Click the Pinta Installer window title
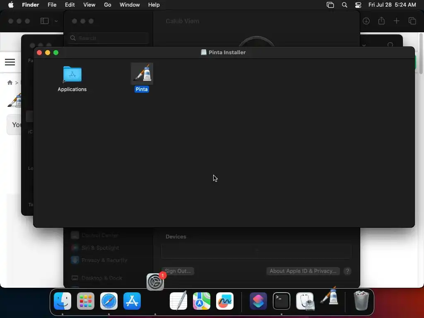The image size is (424, 318). 227,53
